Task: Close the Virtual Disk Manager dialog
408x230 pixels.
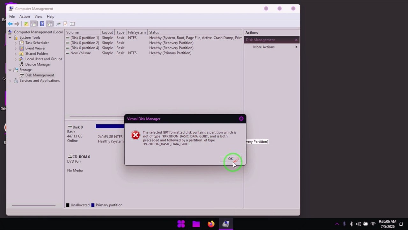Action: click(241, 119)
